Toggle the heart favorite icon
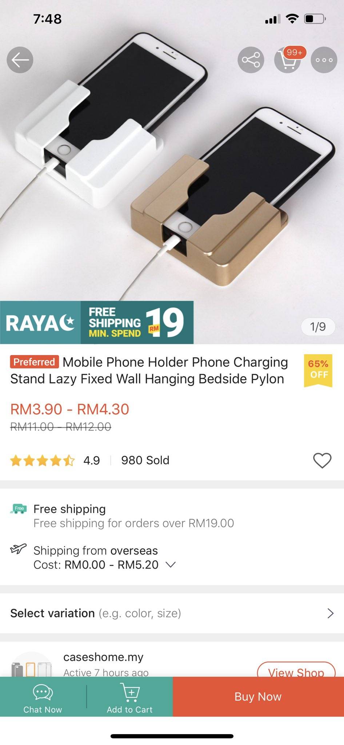This screenshot has width=344, height=745. (322, 461)
